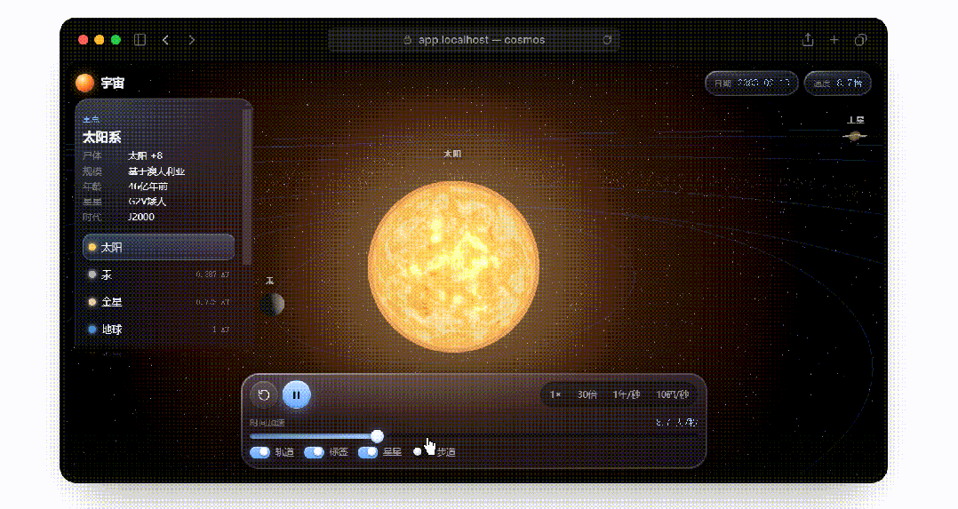Click the Saturn planet icon labeled 土星

point(855,136)
